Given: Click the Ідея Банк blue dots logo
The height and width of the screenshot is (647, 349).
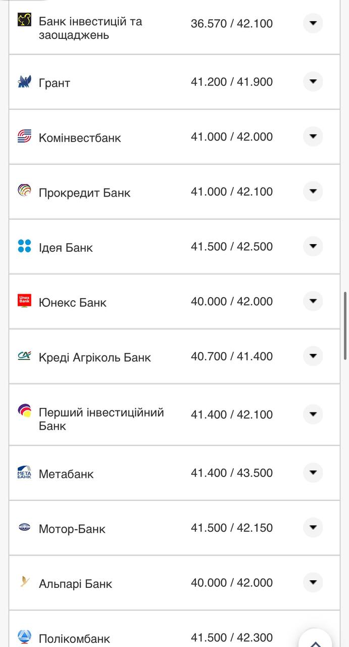Looking at the screenshot, I should pos(24,246).
